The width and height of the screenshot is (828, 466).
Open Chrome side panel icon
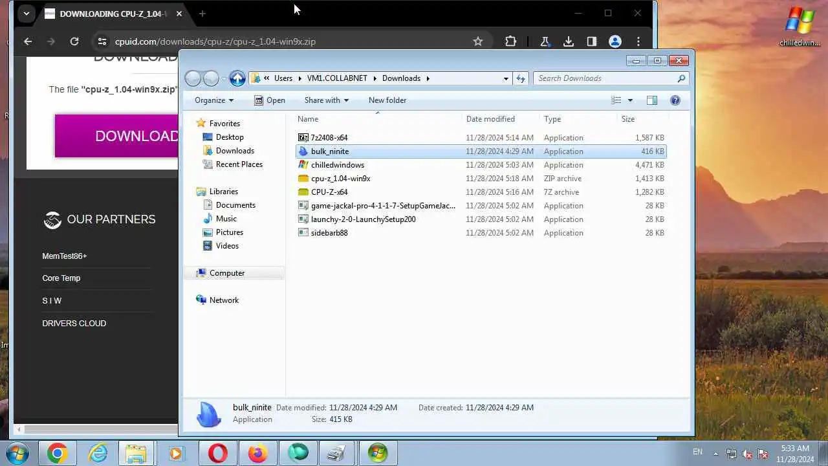click(592, 41)
